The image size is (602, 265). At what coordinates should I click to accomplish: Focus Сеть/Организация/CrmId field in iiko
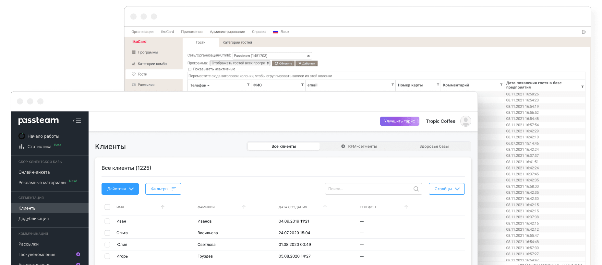click(x=272, y=56)
